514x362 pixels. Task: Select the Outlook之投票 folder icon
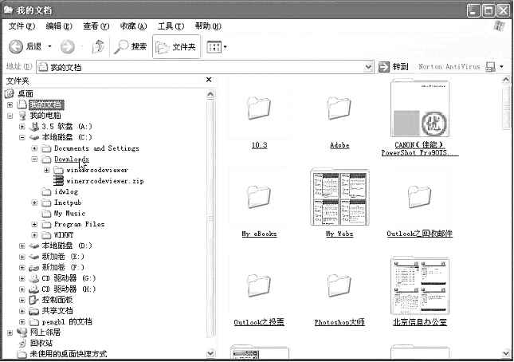[x=259, y=285]
